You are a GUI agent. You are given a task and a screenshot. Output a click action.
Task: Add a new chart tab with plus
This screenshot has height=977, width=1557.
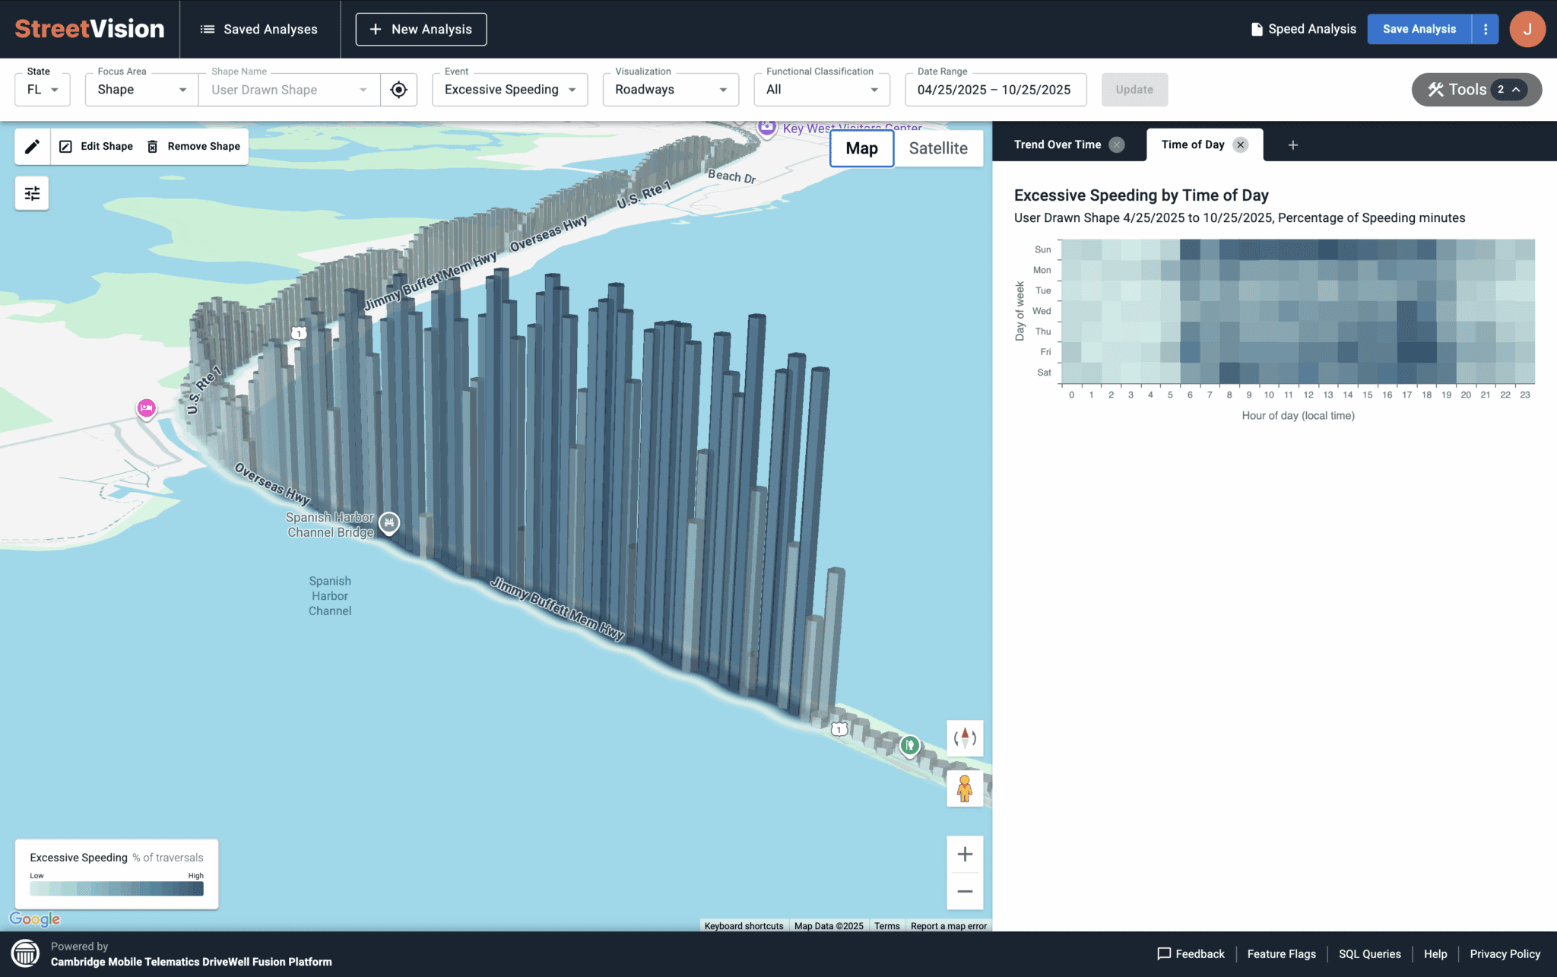tap(1292, 144)
